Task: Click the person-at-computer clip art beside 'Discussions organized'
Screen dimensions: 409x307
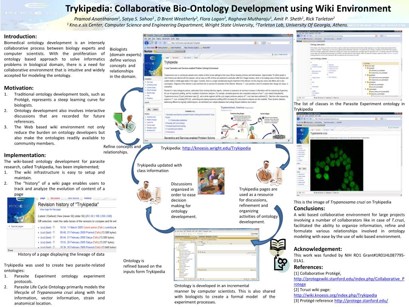Action: coord(149,192)
